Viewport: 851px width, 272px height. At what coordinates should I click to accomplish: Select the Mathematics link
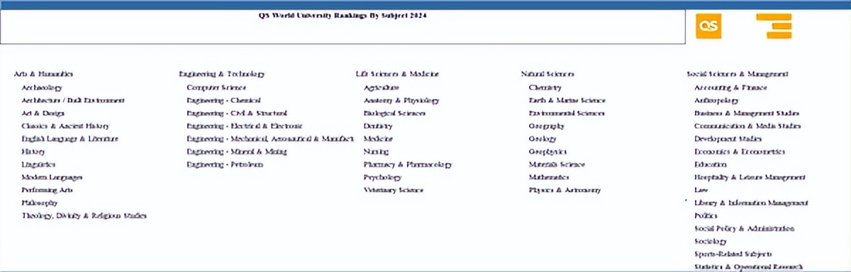(x=549, y=177)
